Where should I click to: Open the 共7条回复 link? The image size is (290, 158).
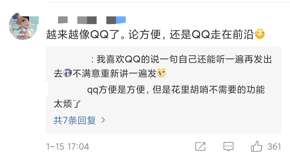[75, 120]
